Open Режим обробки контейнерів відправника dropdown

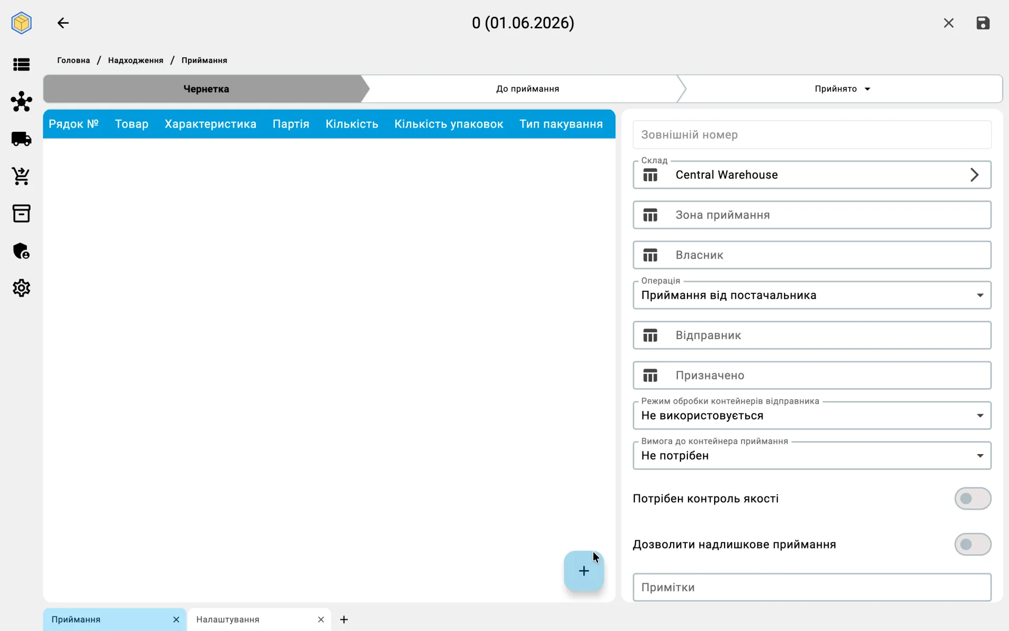click(x=812, y=415)
